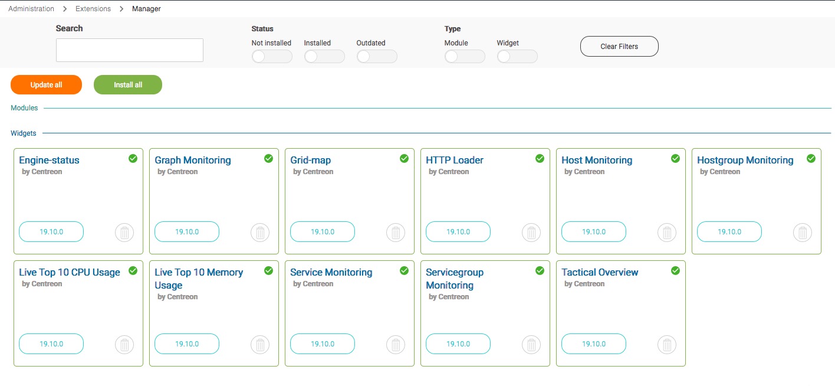Toggle the Not installed status filter

tap(271, 57)
